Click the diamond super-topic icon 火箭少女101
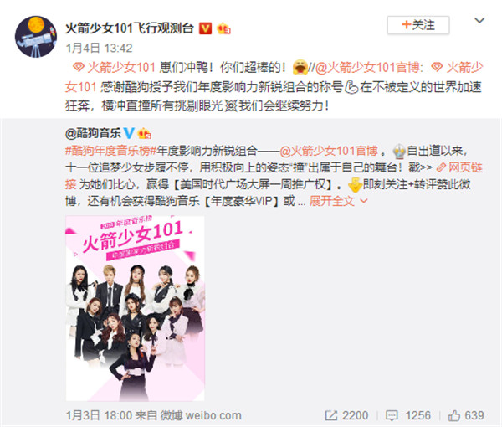Viewport: 502px width, 427px height. pyautogui.click(x=78, y=67)
